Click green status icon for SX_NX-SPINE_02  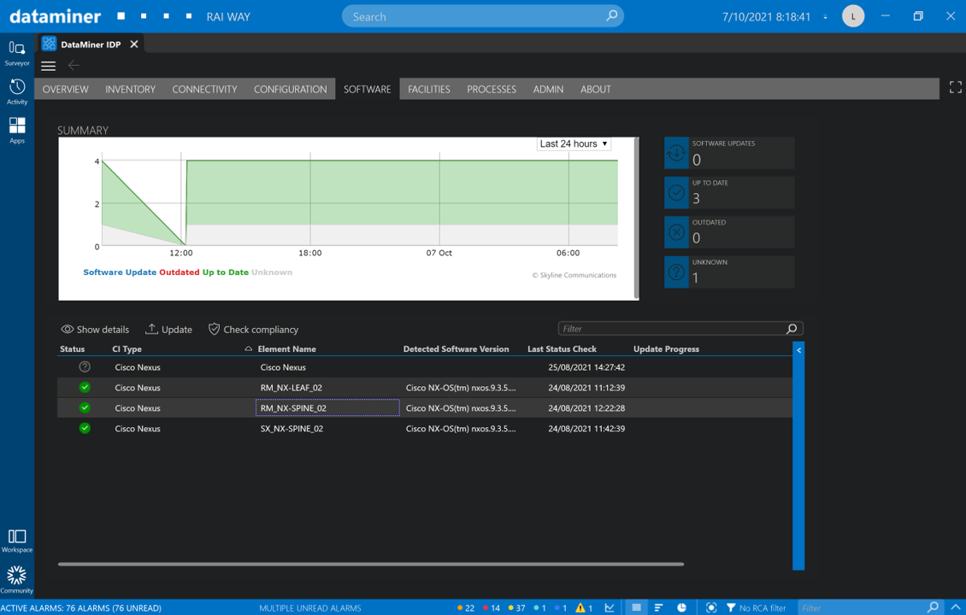click(85, 428)
